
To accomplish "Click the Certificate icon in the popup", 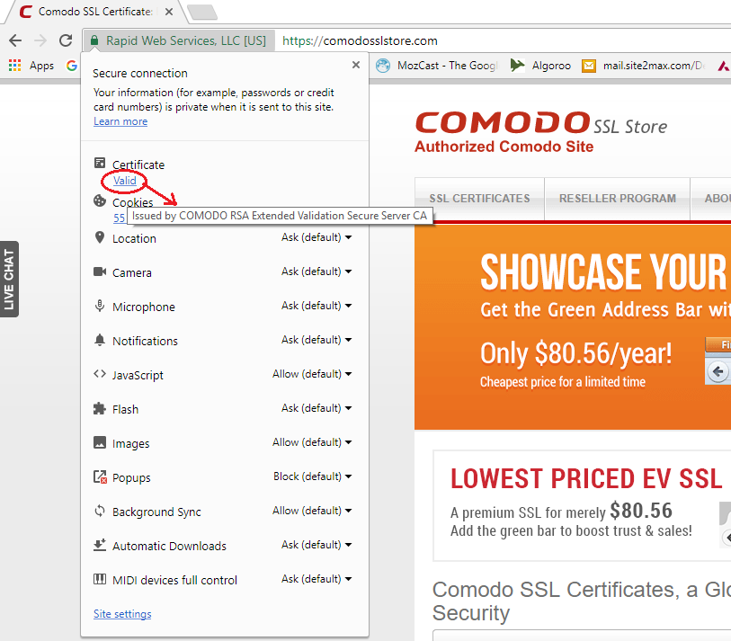I will [100, 163].
